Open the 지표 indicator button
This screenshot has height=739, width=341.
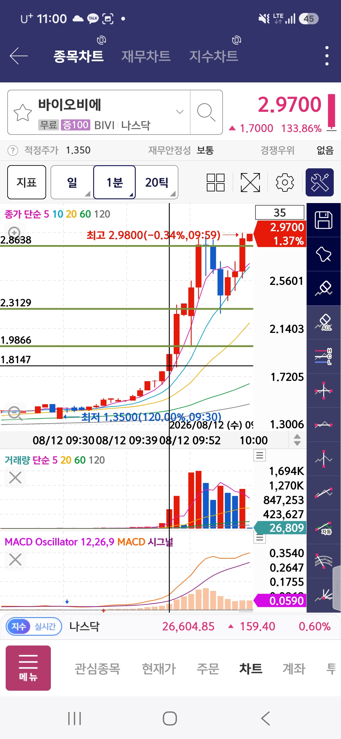point(27,182)
